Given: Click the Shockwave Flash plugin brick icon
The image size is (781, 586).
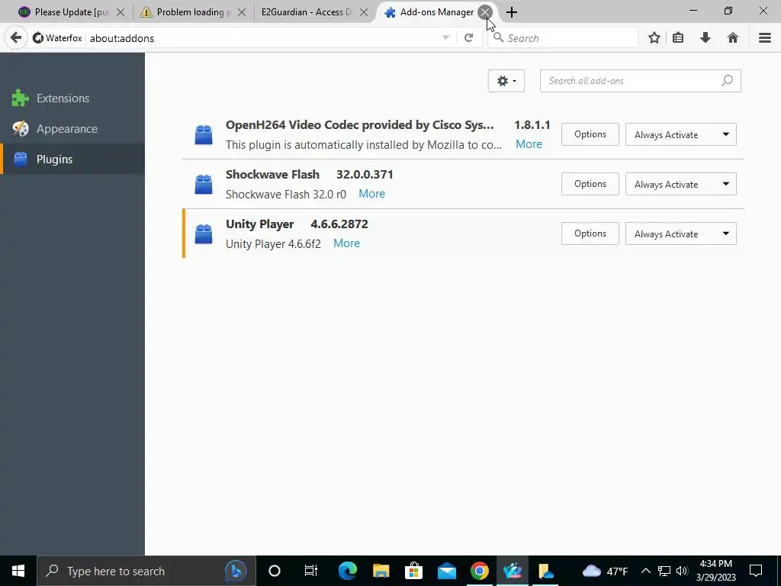Looking at the screenshot, I should coord(203,185).
